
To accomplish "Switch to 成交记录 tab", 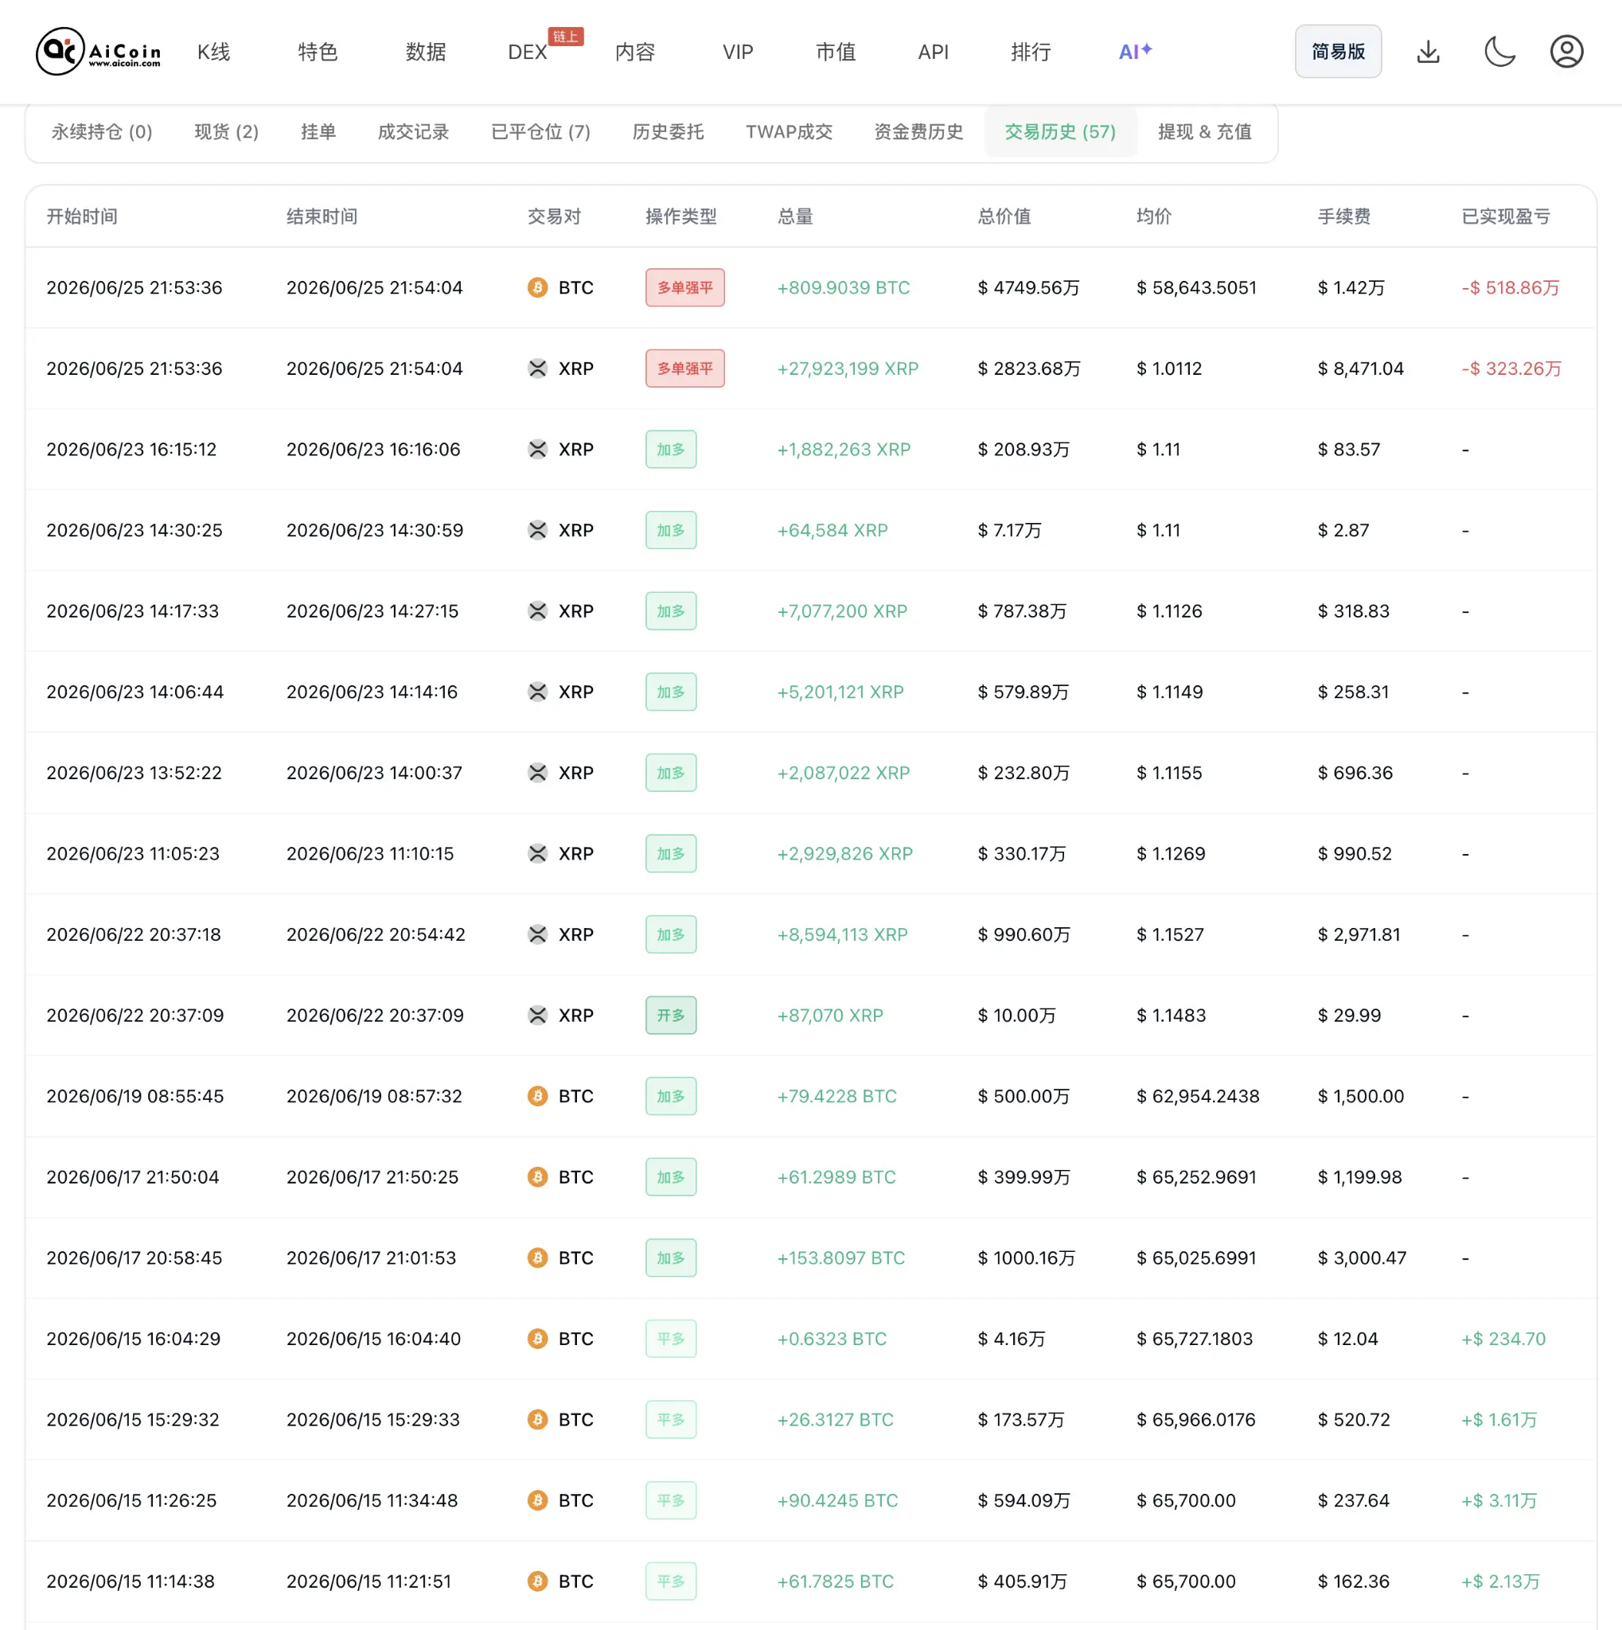I will point(413,131).
